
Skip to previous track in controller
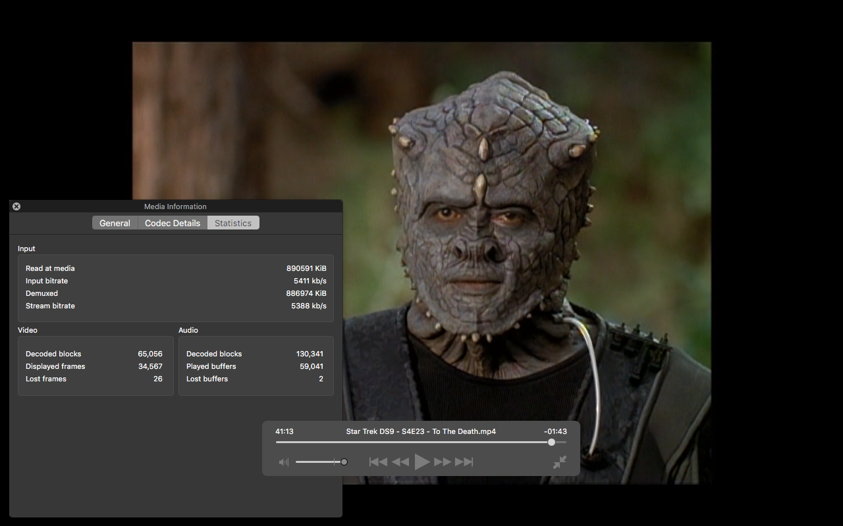point(378,462)
